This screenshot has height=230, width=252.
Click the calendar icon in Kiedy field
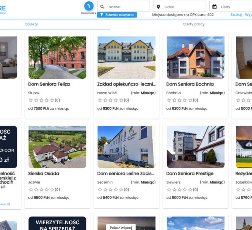(214, 7)
